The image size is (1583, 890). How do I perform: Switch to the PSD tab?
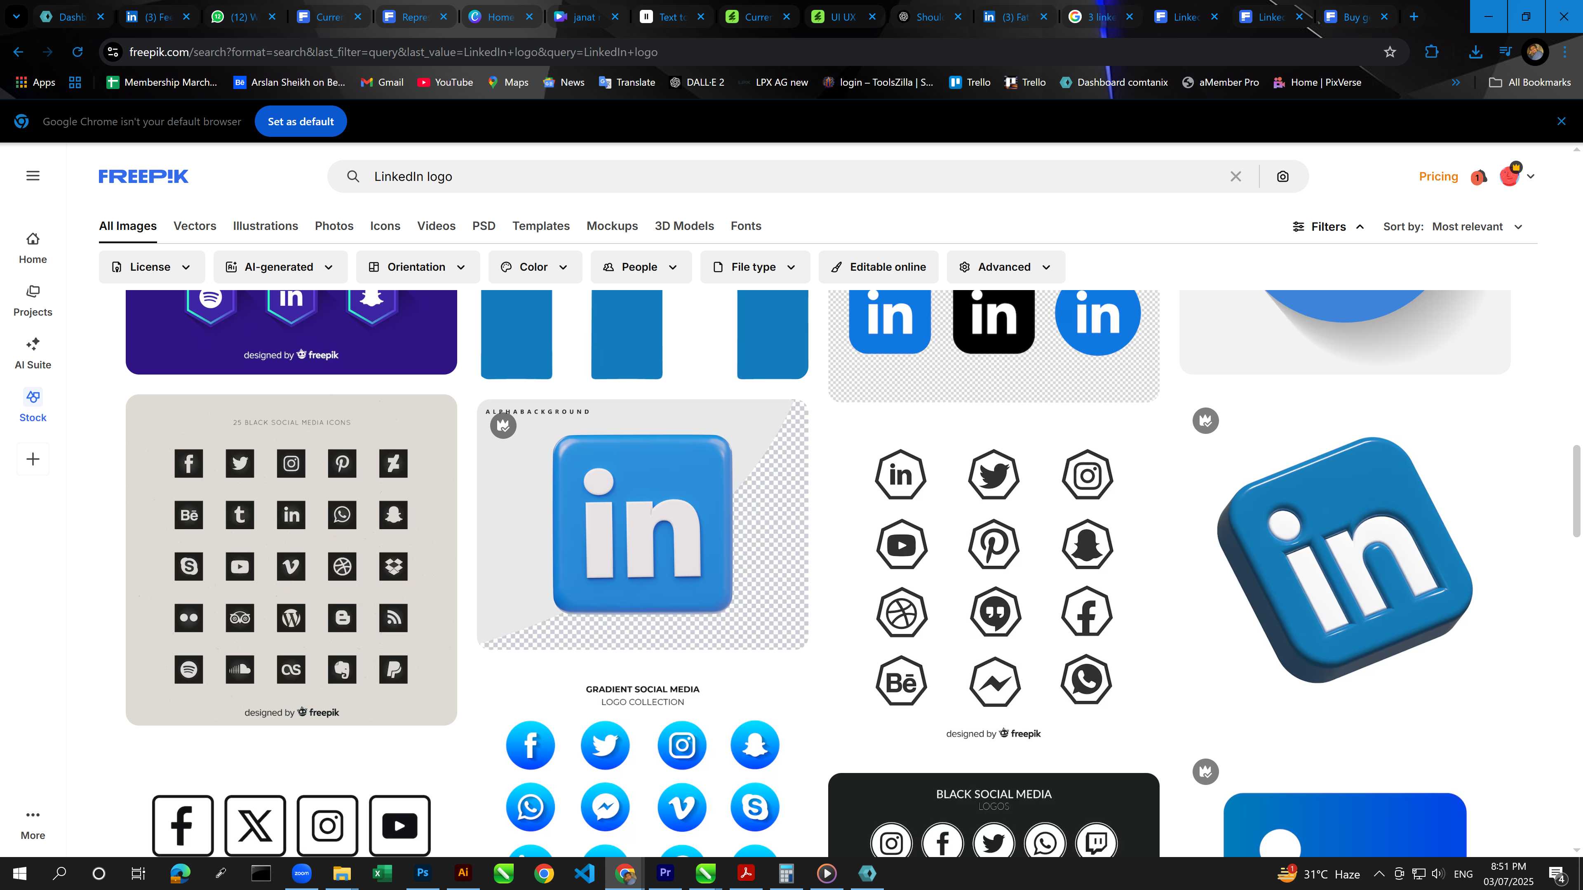click(484, 226)
